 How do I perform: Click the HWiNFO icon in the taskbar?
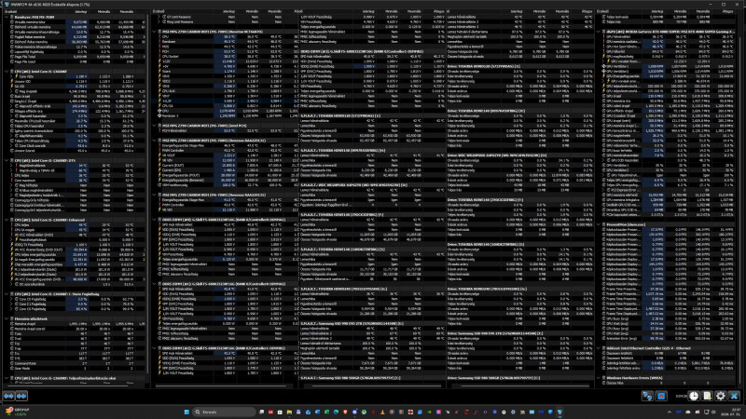pyautogui.click(x=560, y=412)
